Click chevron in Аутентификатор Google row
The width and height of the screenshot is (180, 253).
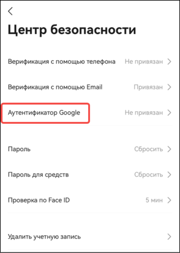click(169, 113)
